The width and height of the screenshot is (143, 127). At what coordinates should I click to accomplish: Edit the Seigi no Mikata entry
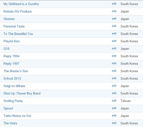(x=114, y=86)
